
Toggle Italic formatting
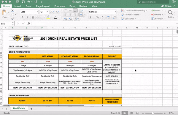28,17
